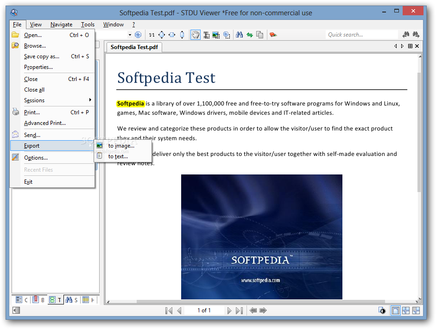Screen dimensions: 436x329
Task: Switch to cover facing pages layout
Action: [416, 310]
